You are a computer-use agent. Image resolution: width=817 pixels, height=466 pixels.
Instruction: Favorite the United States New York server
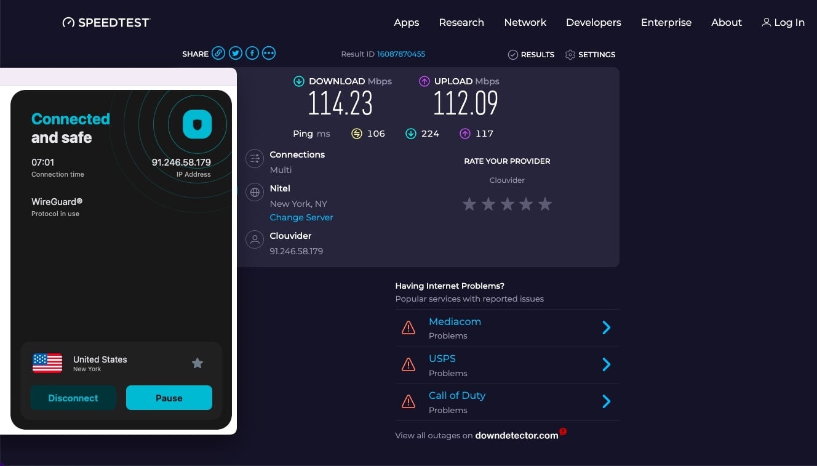click(x=197, y=363)
